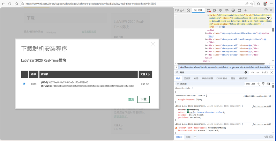
Task: Open the clientlibs min.css:10 source link
Action: pos(257,96)
